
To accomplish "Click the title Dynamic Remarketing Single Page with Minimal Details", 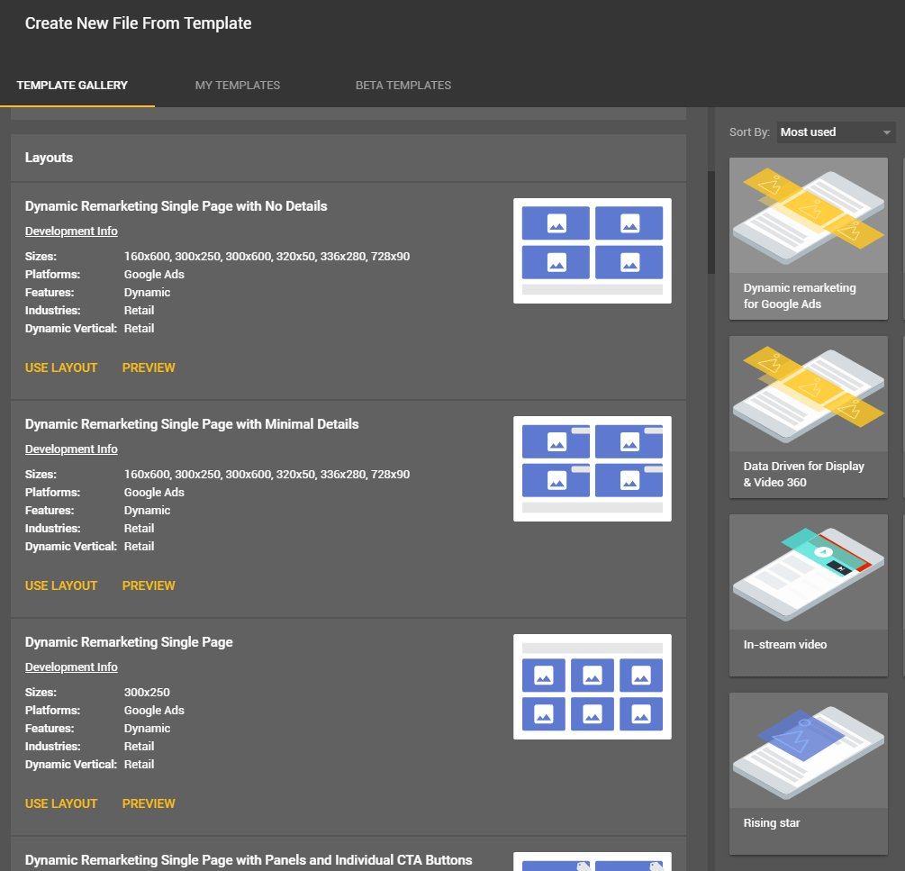I will (192, 424).
